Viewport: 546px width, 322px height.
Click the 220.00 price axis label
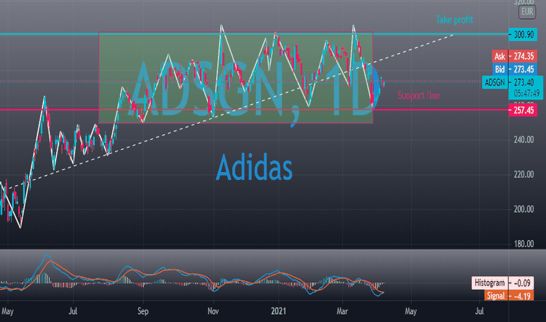pyautogui.click(x=524, y=174)
